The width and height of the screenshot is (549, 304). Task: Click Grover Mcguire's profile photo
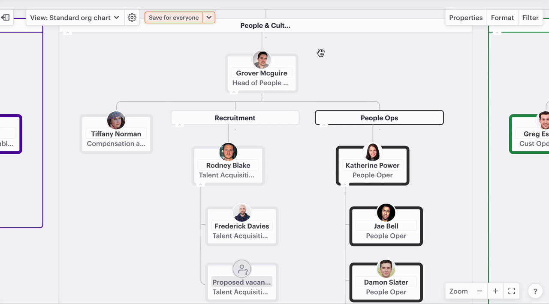pyautogui.click(x=262, y=60)
